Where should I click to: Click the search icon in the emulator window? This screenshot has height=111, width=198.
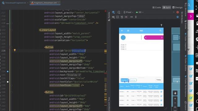tap(189, 5)
